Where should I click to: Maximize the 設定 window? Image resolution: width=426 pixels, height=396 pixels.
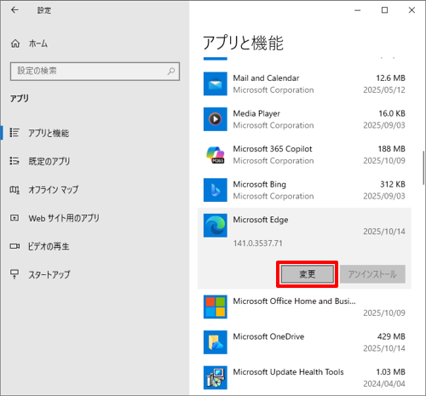[x=384, y=10]
